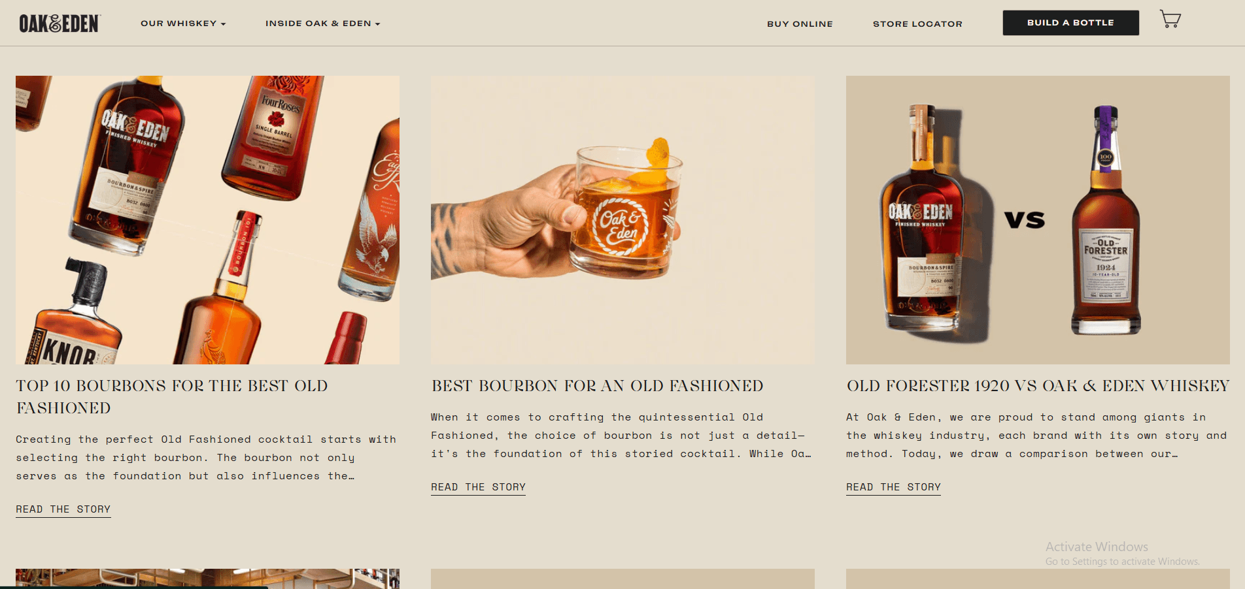Open the shopping cart icon
Image resolution: width=1245 pixels, height=589 pixels.
click(1170, 19)
